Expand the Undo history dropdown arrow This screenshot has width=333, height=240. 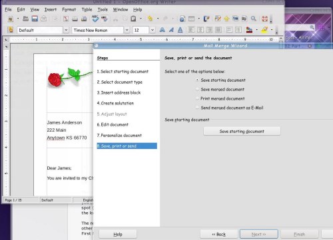click(x=158, y=19)
